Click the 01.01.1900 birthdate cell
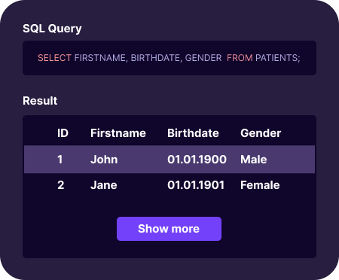Screen dimensions: 339x280 [197, 160]
